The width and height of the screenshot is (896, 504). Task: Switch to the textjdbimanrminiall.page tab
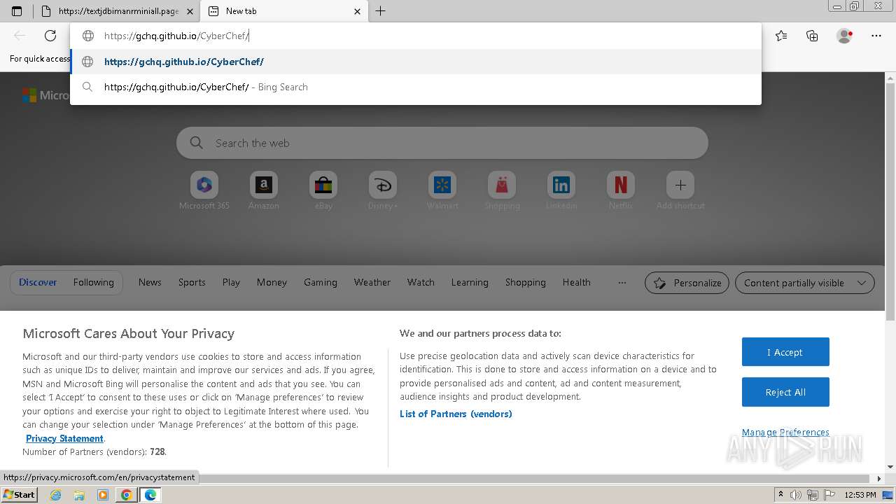tap(117, 11)
